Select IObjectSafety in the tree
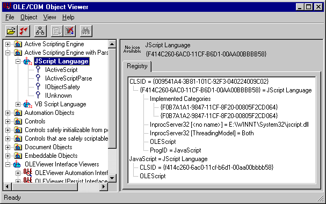This screenshot has width=326, height=204. 62,87
